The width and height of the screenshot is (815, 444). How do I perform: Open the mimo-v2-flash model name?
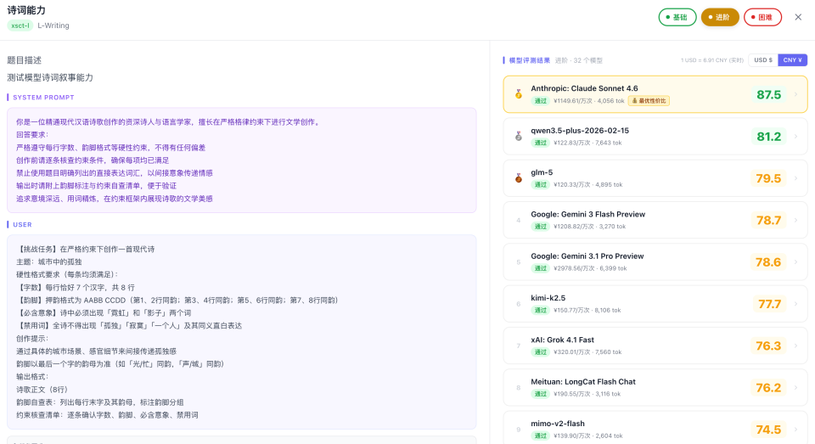tap(558, 424)
